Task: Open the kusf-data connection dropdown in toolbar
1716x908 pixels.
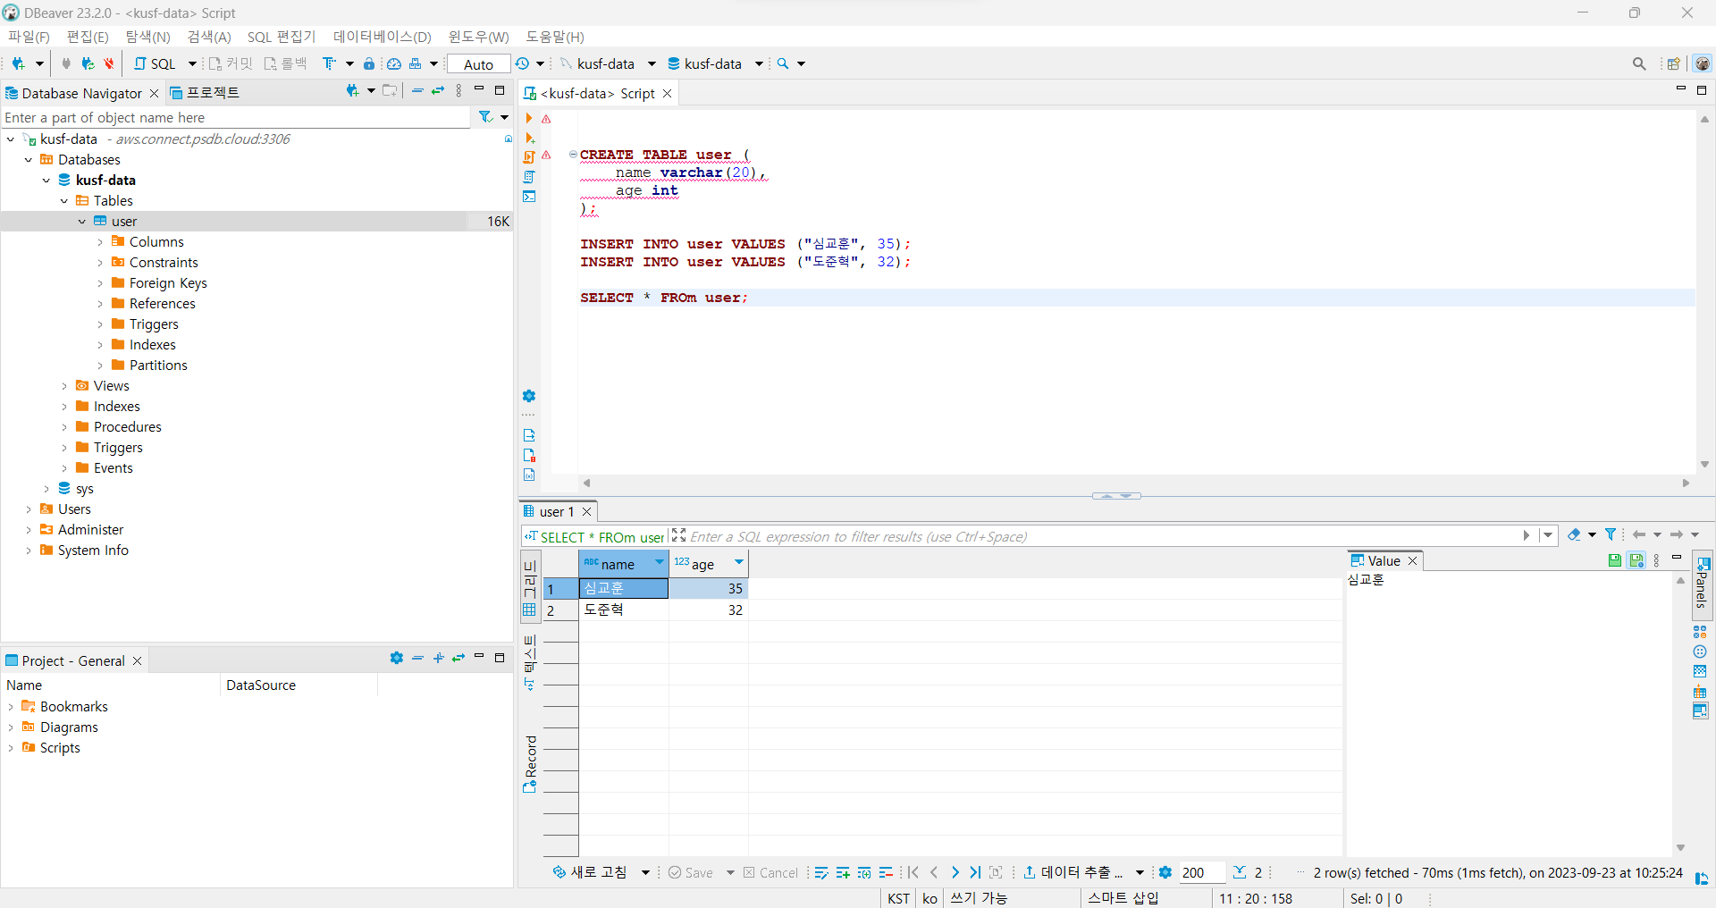Action: [652, 63]
